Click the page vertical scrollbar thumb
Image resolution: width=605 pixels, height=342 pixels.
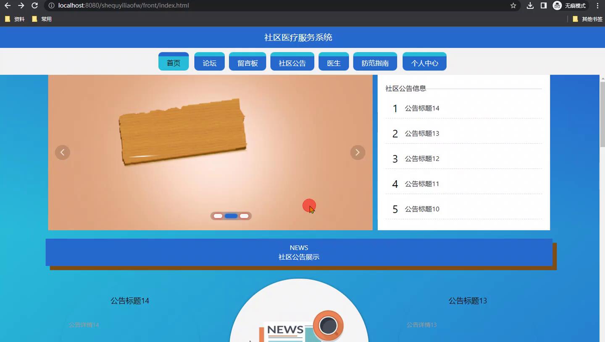(602, 114)
